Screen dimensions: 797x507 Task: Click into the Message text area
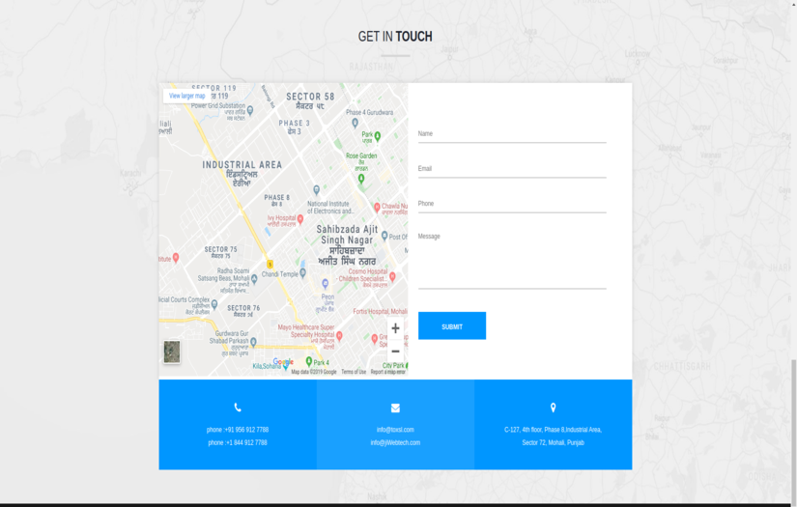[512, 260]
